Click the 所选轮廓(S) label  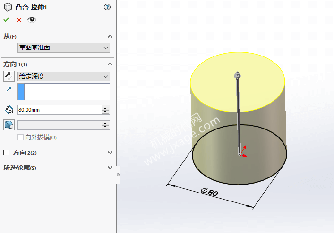pos(20,168)
